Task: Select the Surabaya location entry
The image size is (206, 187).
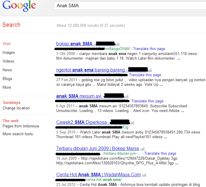Action: [12, 102]
